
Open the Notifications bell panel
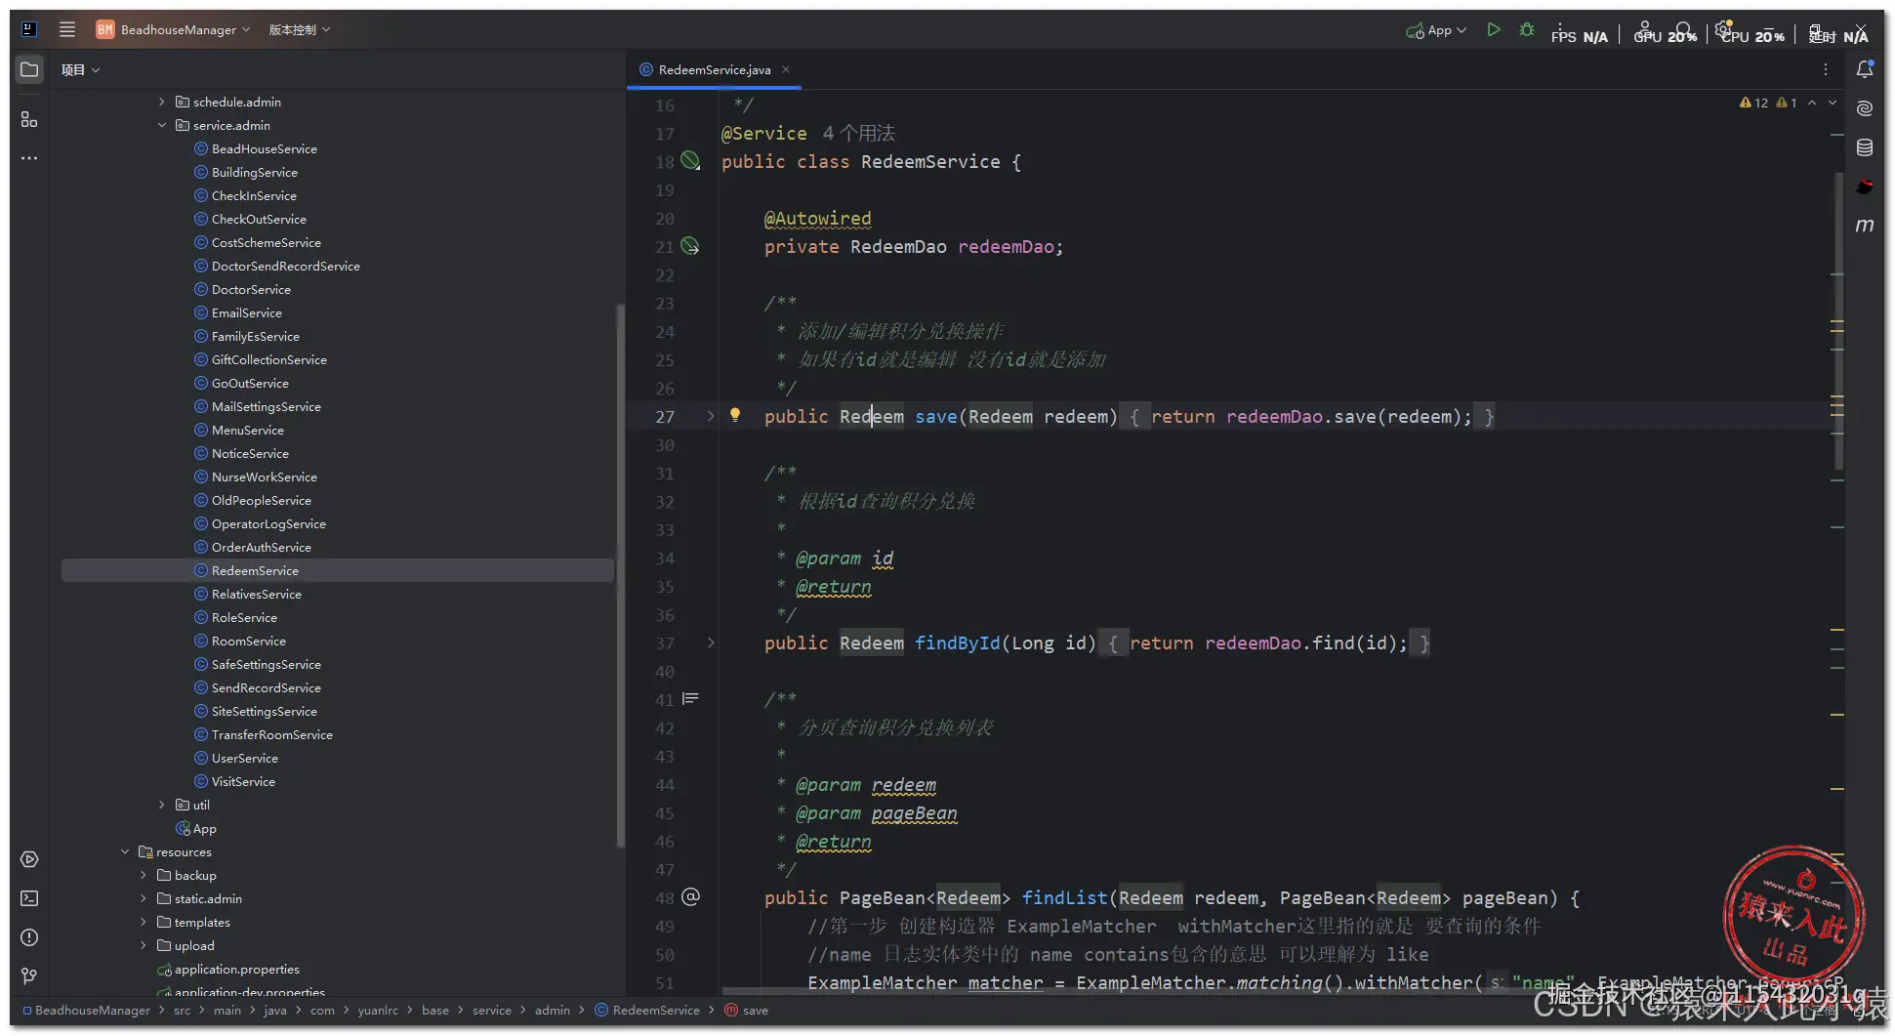click(x=1865, y=69)
